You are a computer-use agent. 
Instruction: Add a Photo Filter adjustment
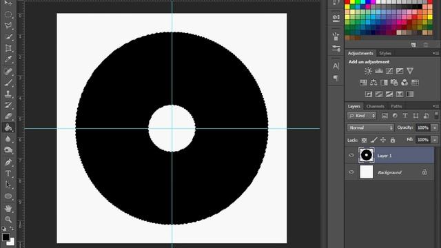[x=394, y=83]
